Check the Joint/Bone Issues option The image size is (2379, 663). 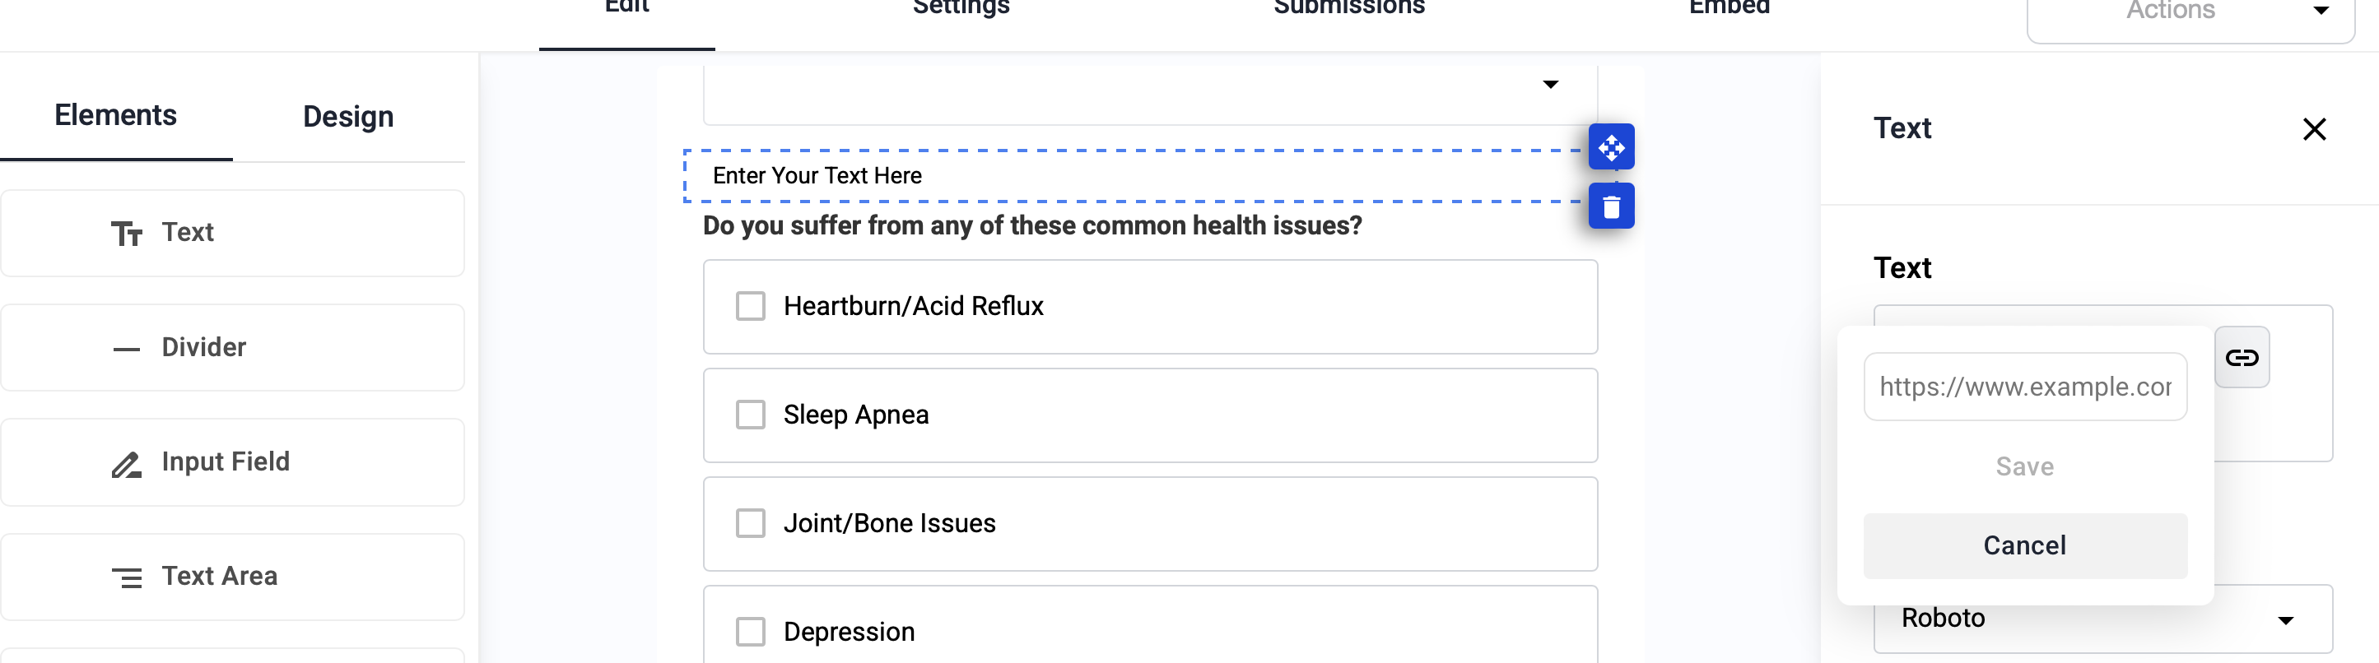pos(749,522)
